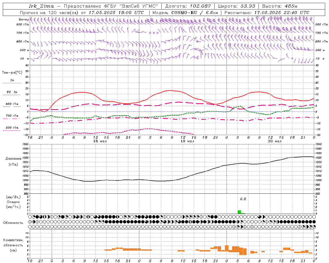Viewport: 329px width, 263px height.
Task: Click the green precipitation bar
Action: tap(239, 212)
